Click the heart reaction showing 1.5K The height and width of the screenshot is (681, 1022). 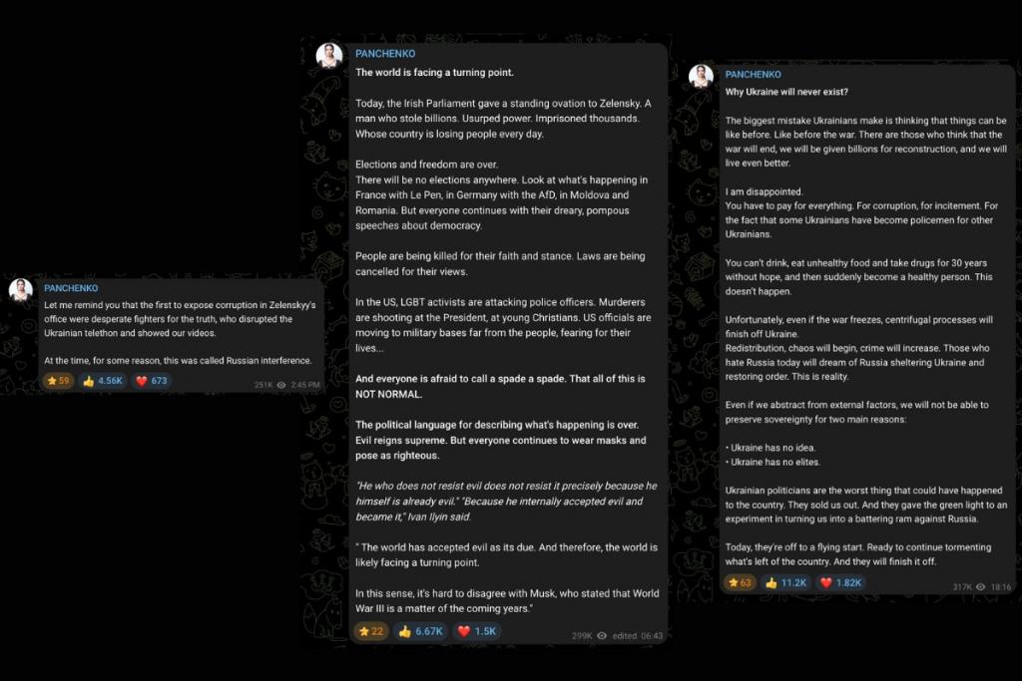[x=477, y=631]
